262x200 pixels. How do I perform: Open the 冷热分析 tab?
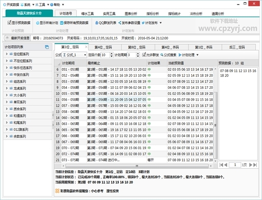tap(196, 14)
